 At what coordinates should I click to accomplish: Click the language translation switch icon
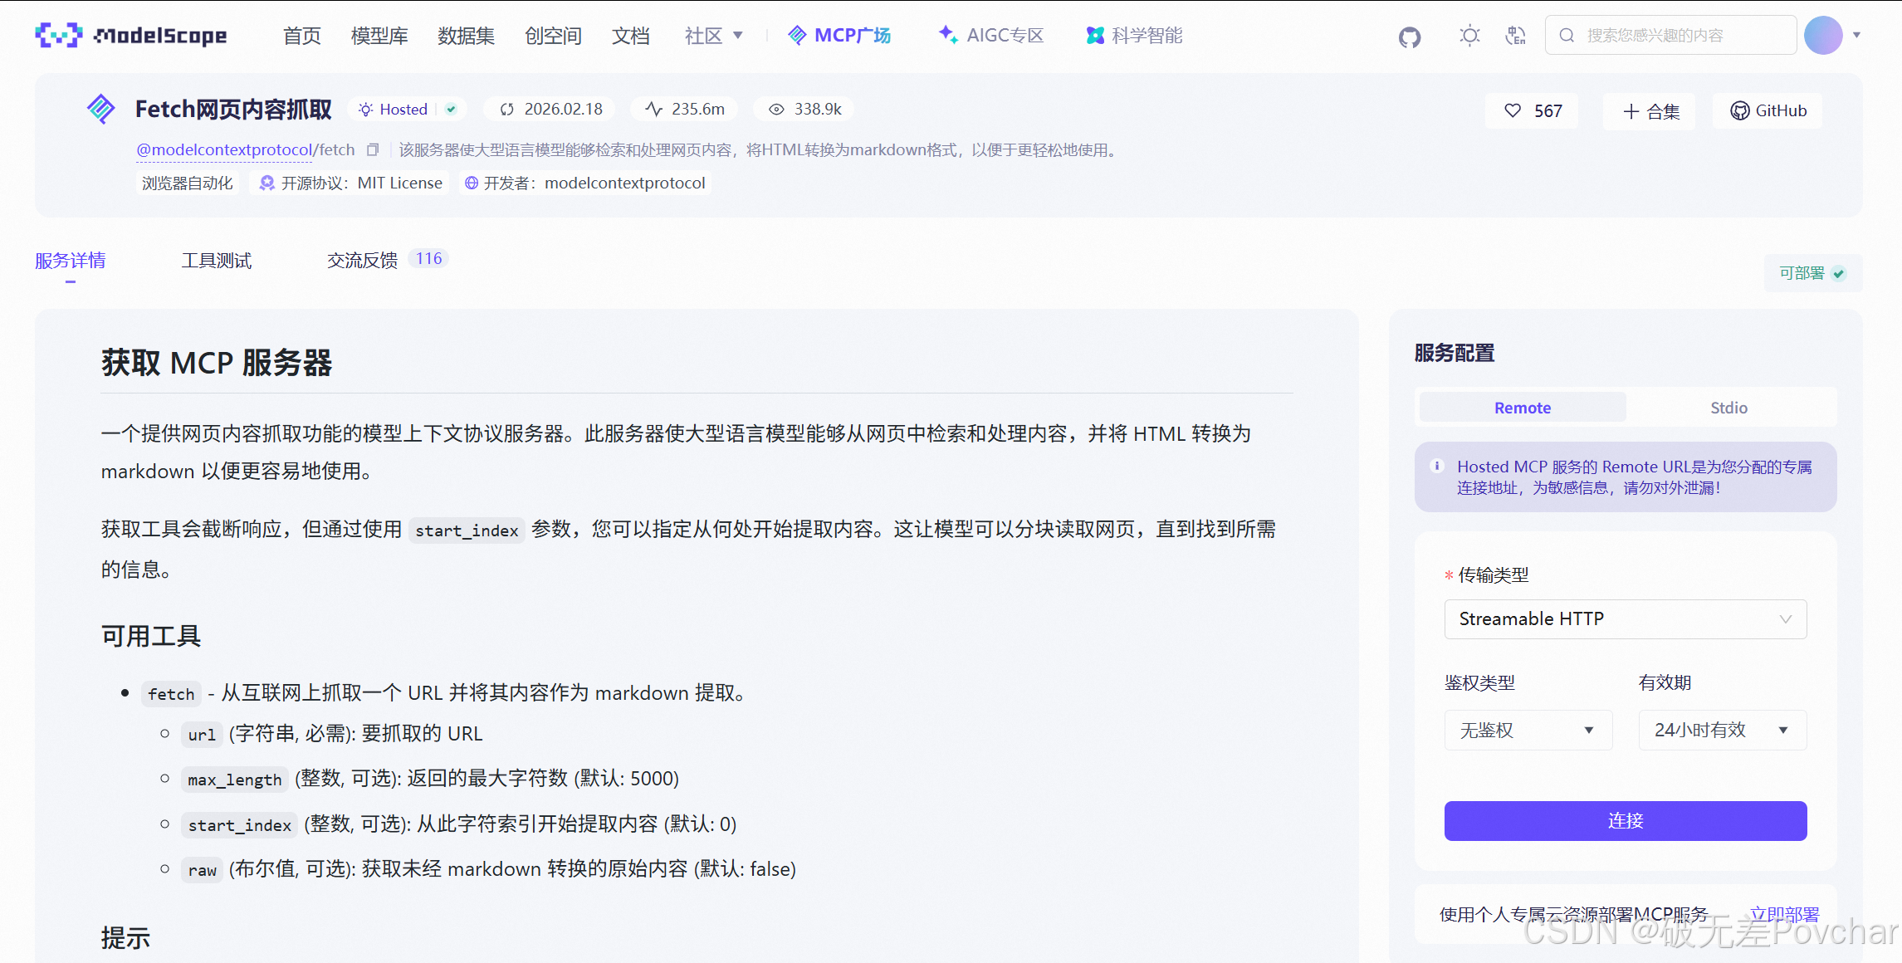[1516, 36]
